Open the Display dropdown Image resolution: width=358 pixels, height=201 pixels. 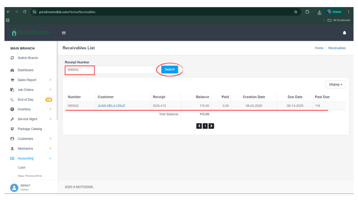336,84
